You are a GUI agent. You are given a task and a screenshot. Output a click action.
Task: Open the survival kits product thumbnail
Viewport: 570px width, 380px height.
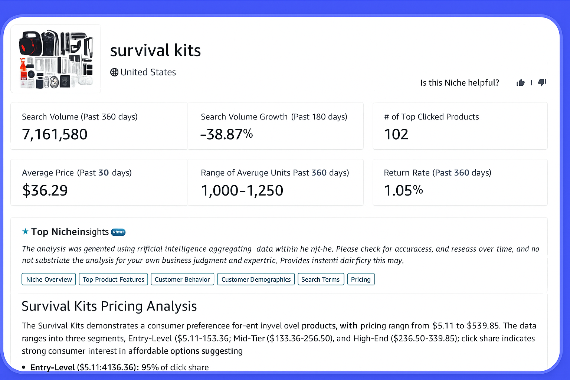click(x=56, y=59)
